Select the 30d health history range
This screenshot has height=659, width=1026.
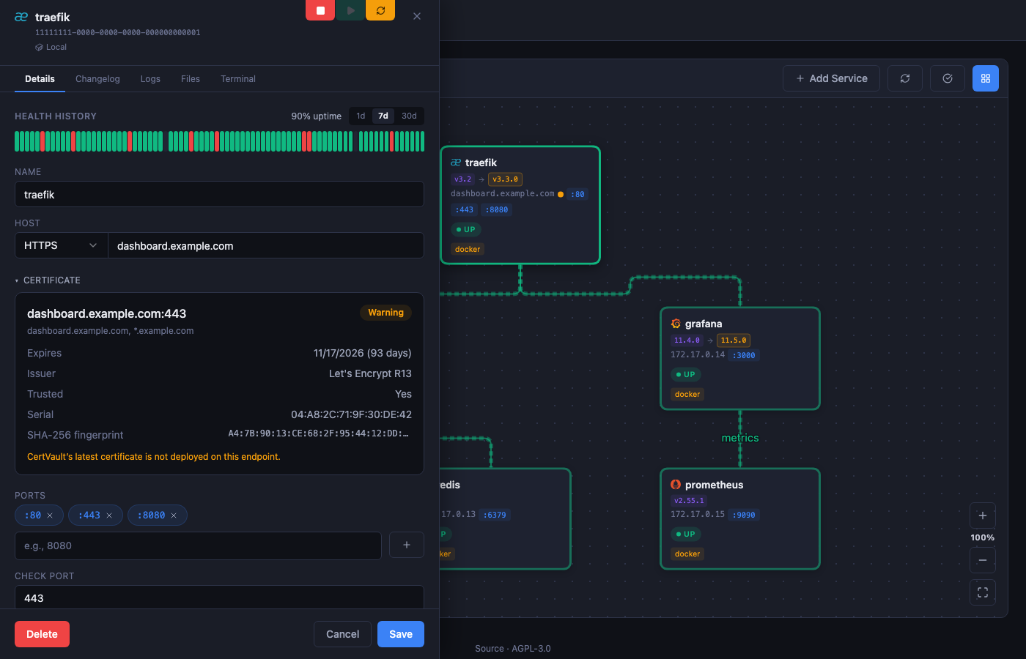point(409,116)
